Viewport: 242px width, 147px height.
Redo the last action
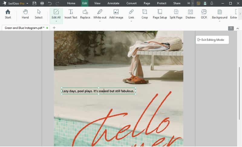pos(57,3)
